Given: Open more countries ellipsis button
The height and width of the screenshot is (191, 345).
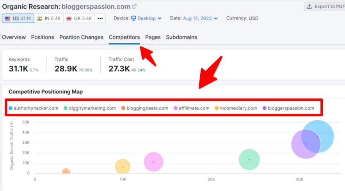Looking at the screenshot, I should tap(100, 18).
